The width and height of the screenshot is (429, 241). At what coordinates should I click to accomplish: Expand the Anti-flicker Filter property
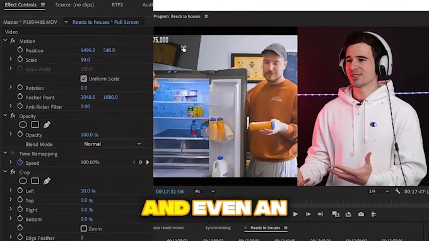tap(11, 106)
